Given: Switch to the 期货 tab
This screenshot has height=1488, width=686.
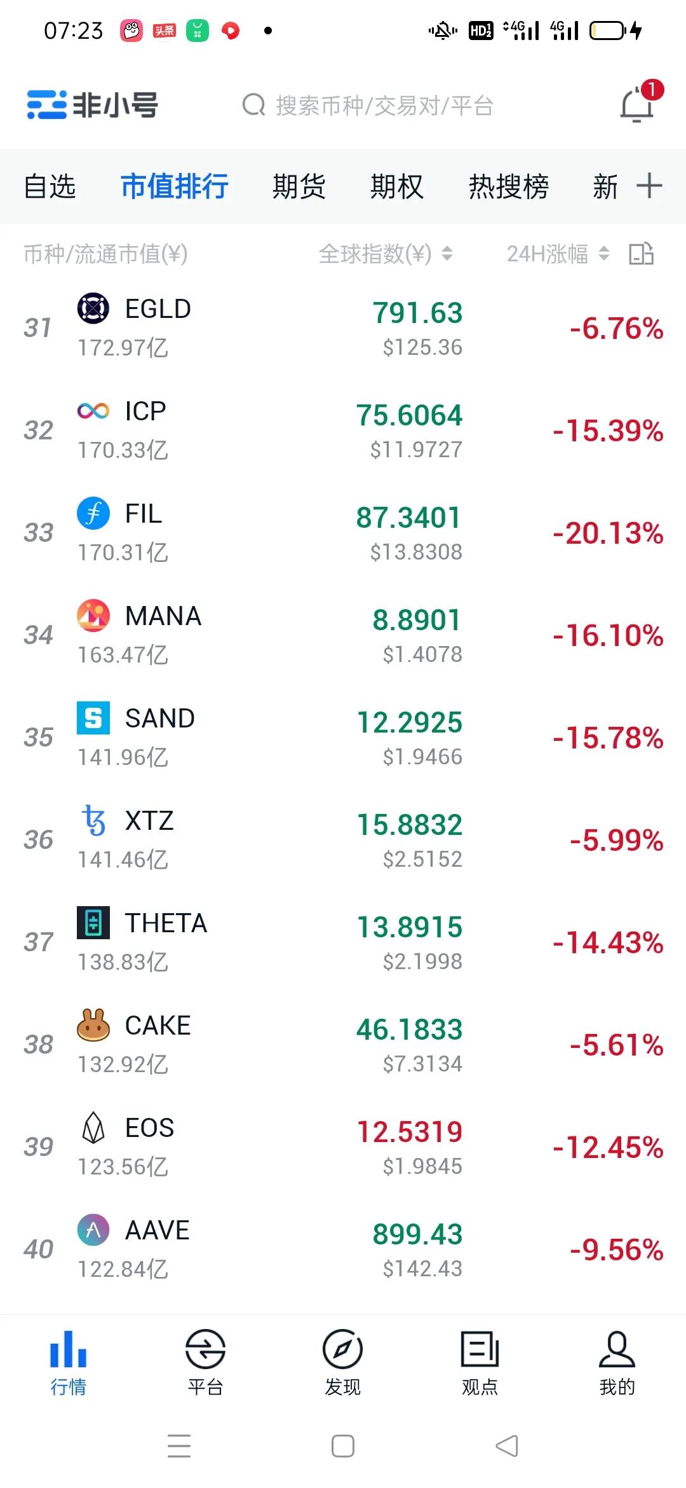Looking at the screenshot, I should click(299, 186).
